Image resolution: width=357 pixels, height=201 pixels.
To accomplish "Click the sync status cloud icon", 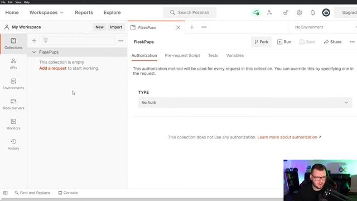I will point(257,12).
